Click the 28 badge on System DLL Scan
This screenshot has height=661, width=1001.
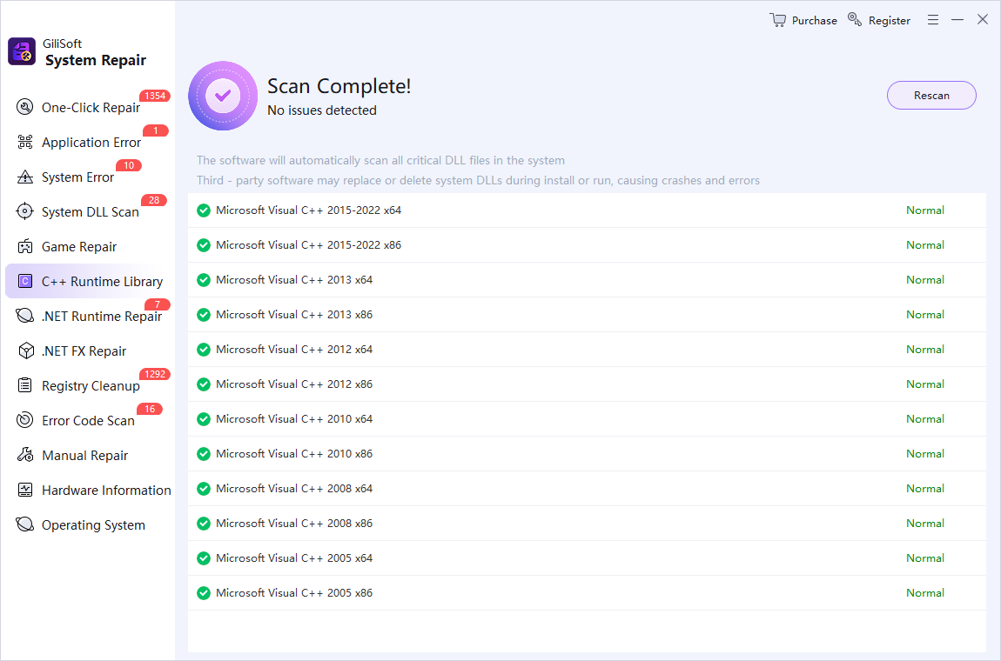(x=154, y=200)
